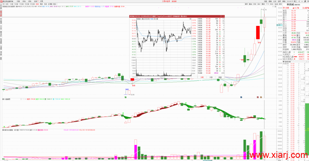Screen dimensions: 309x161
Task: Switch to the 1分钟 period tab
Action: pyautogui.click(x=11, y=4)
